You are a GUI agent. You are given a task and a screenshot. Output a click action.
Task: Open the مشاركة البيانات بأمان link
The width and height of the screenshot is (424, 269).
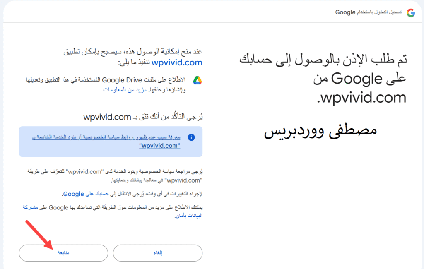112,211
